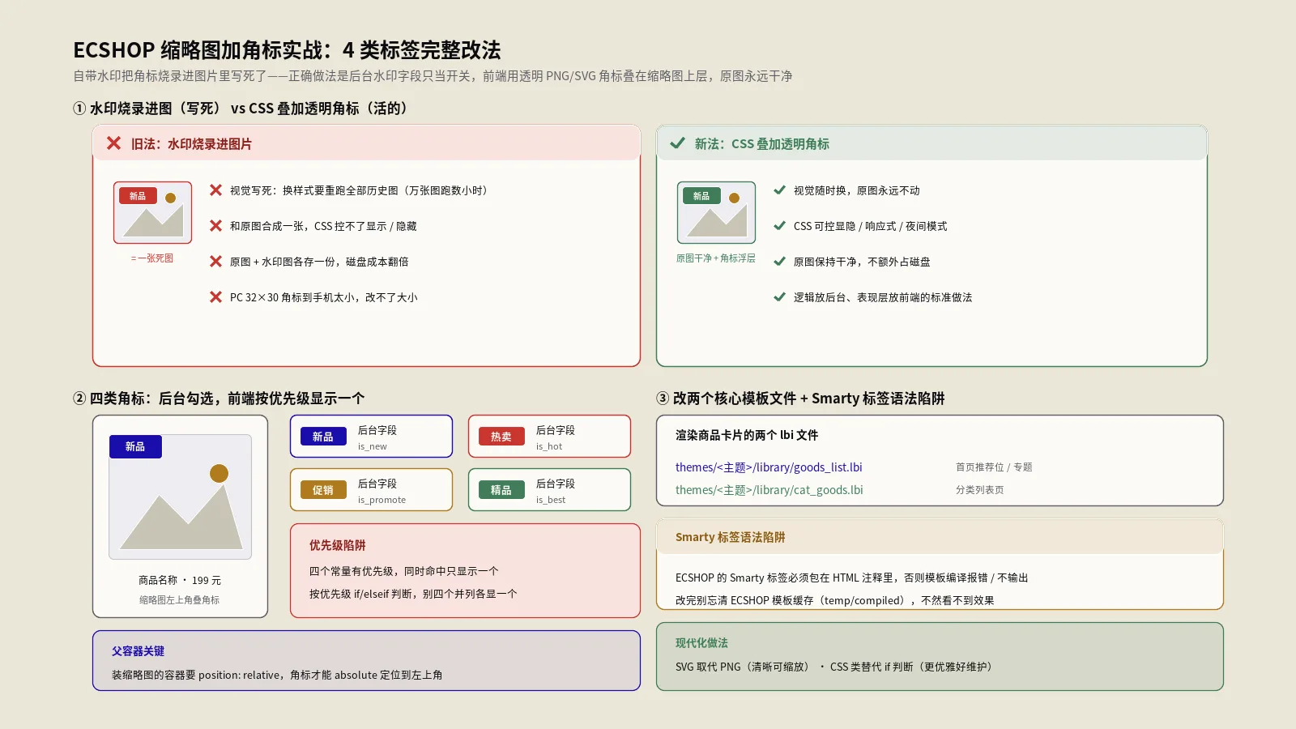Image resolution: width=1296 pixels, height=729 pixels.
Task: Click the X icon next to 原图 + 水印图各存一份
Action: click(215, 262)
